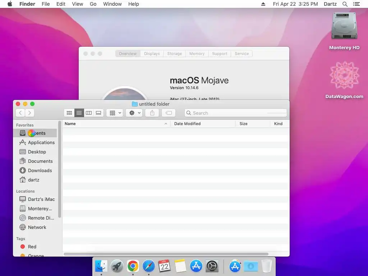Switch to Memory tab in About This Mac

click(197, 54)
